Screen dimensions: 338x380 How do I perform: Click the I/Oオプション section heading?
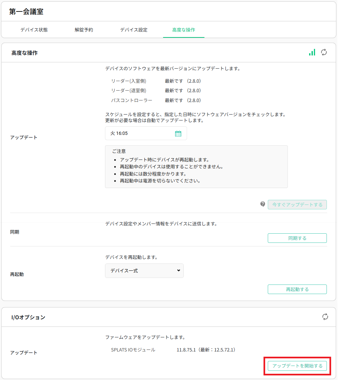click(28, 317)
